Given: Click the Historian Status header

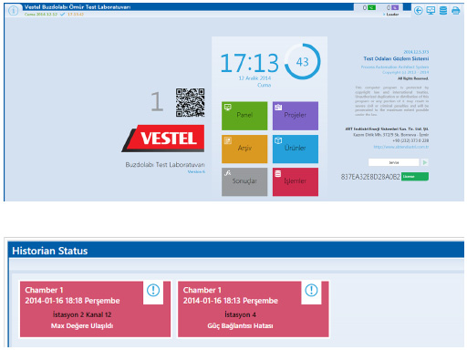Looking at the screenshot, I should pos(50,251).
